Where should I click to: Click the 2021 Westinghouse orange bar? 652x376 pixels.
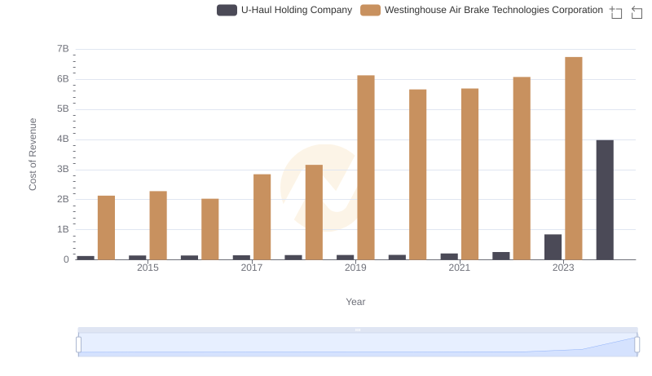470,175
